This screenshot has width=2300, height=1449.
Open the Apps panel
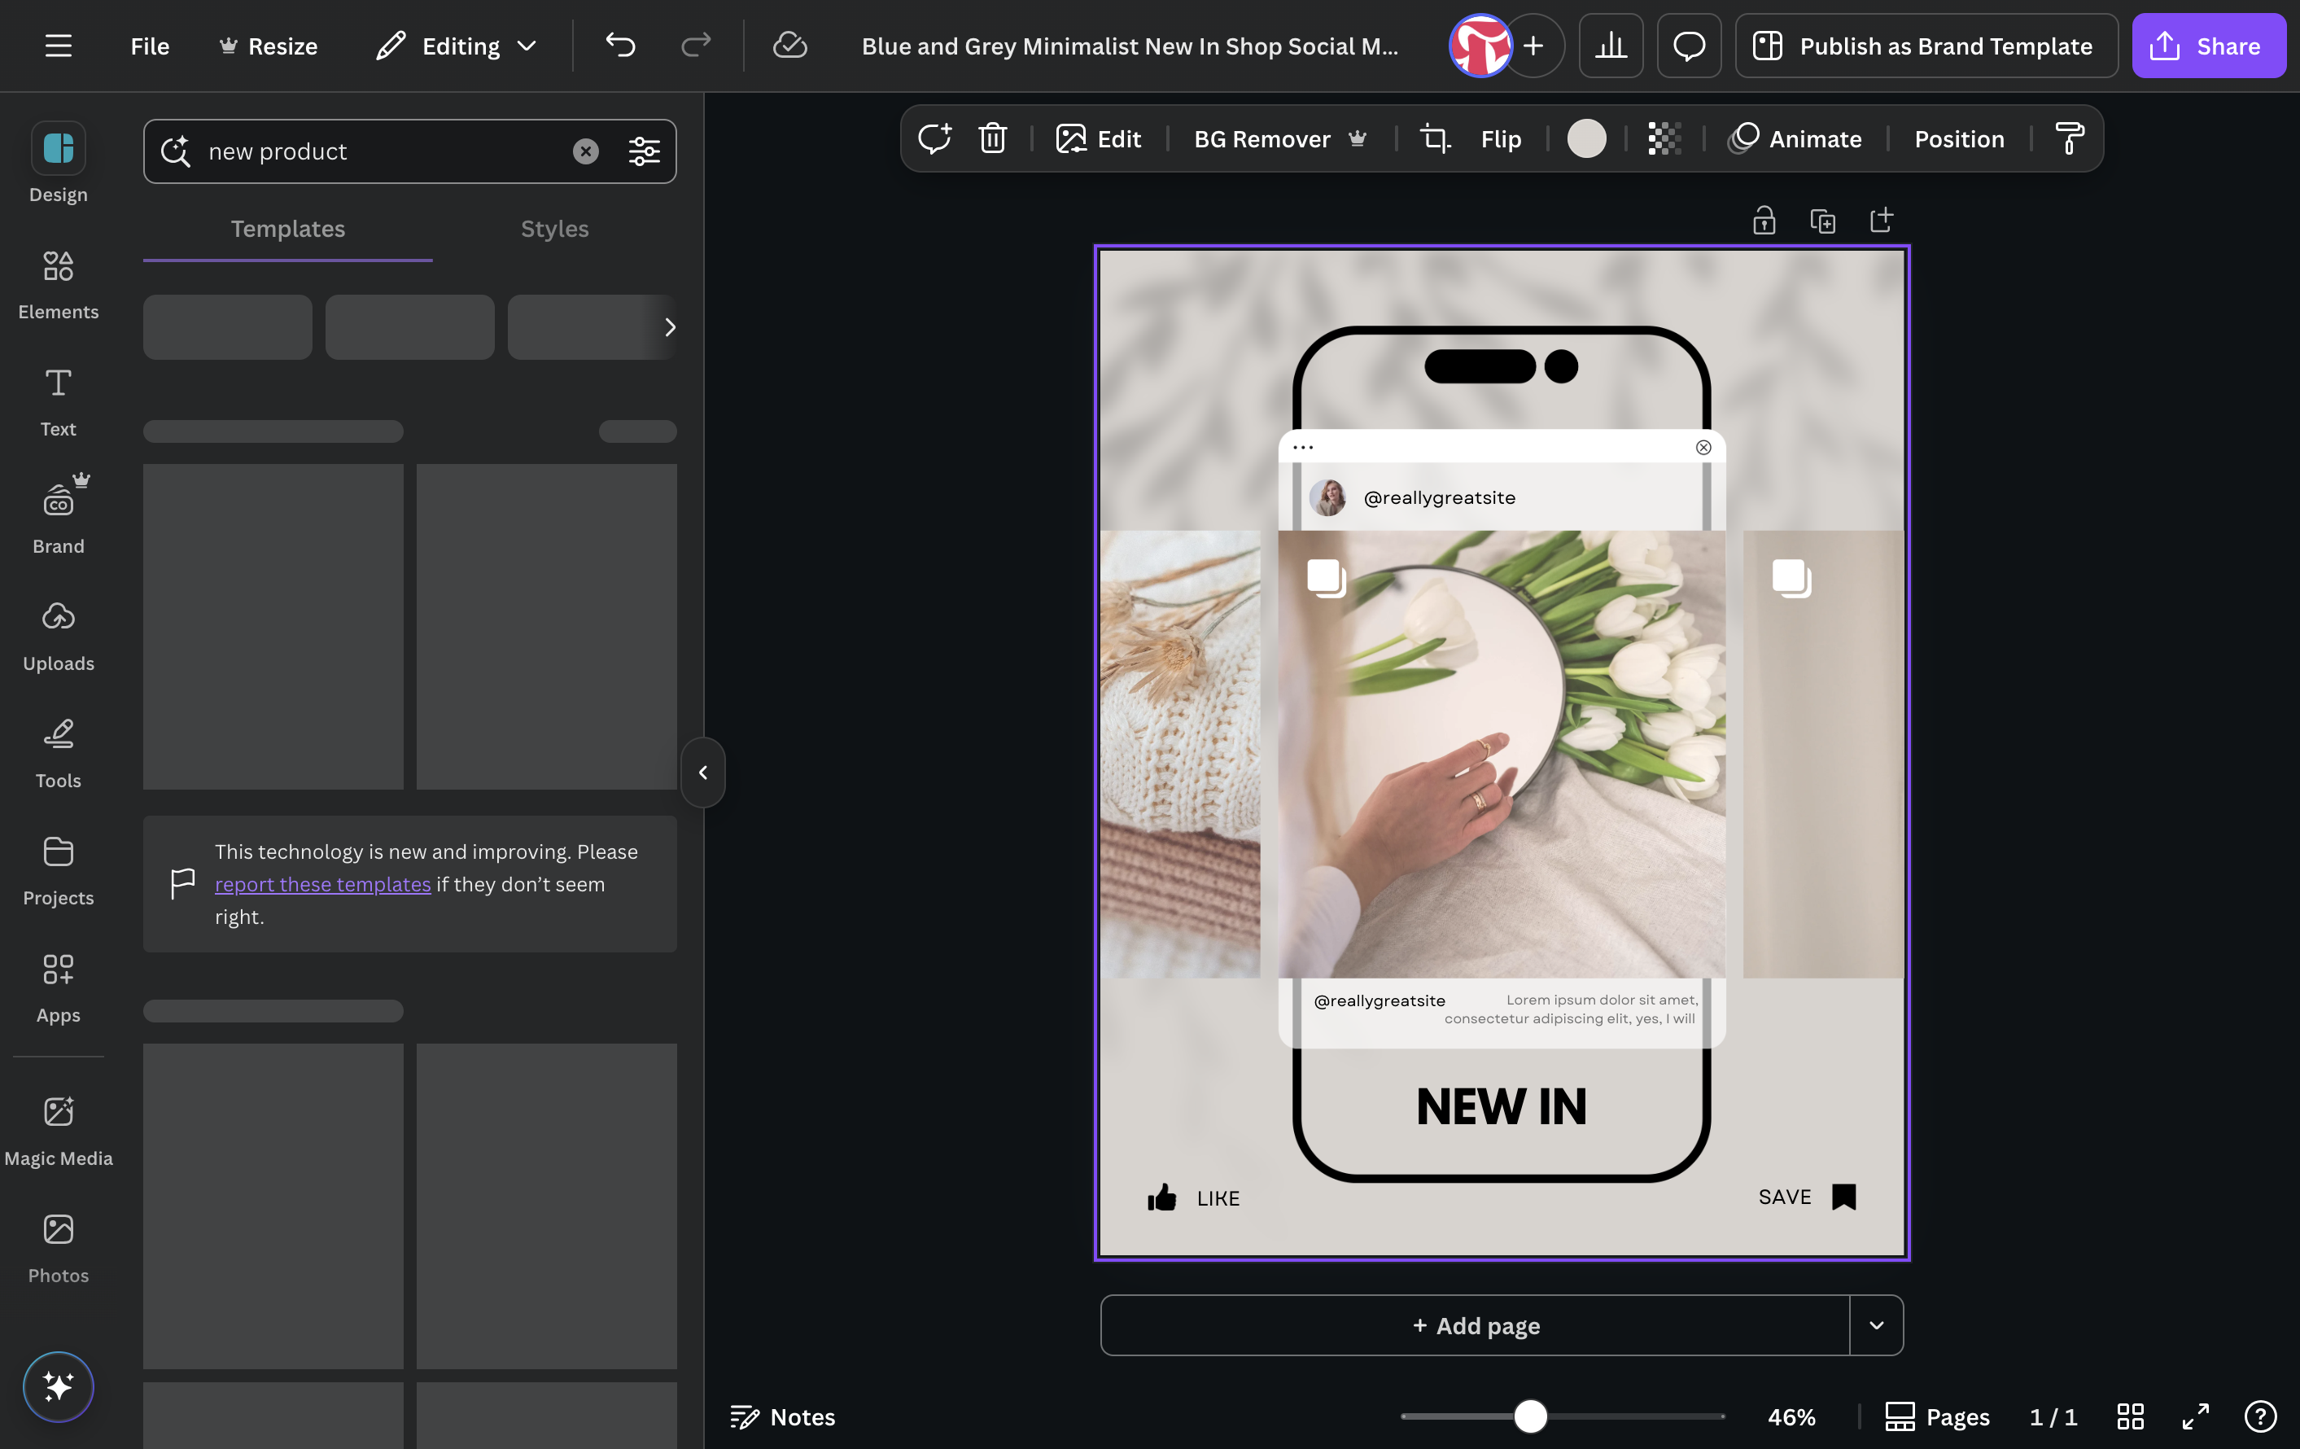[x=59, y=988]
